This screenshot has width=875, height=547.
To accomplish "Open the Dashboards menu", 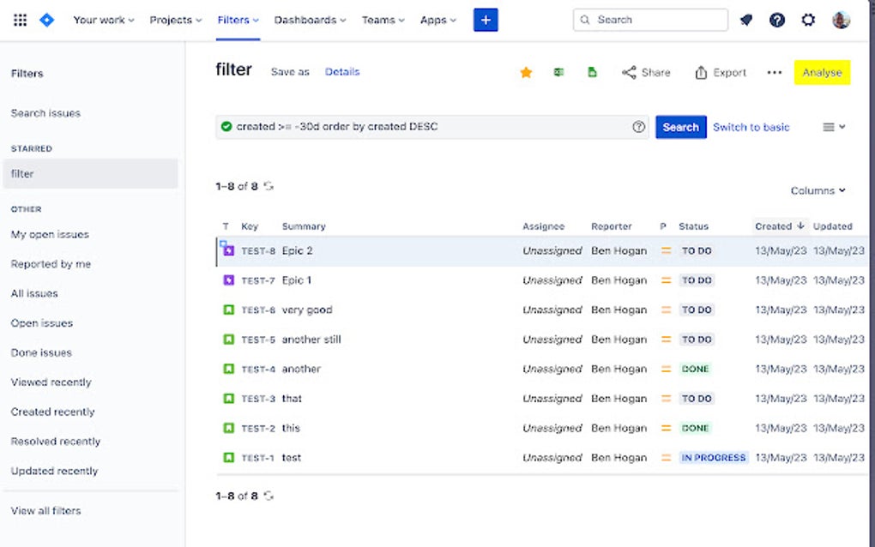I will tap(309, 20).
